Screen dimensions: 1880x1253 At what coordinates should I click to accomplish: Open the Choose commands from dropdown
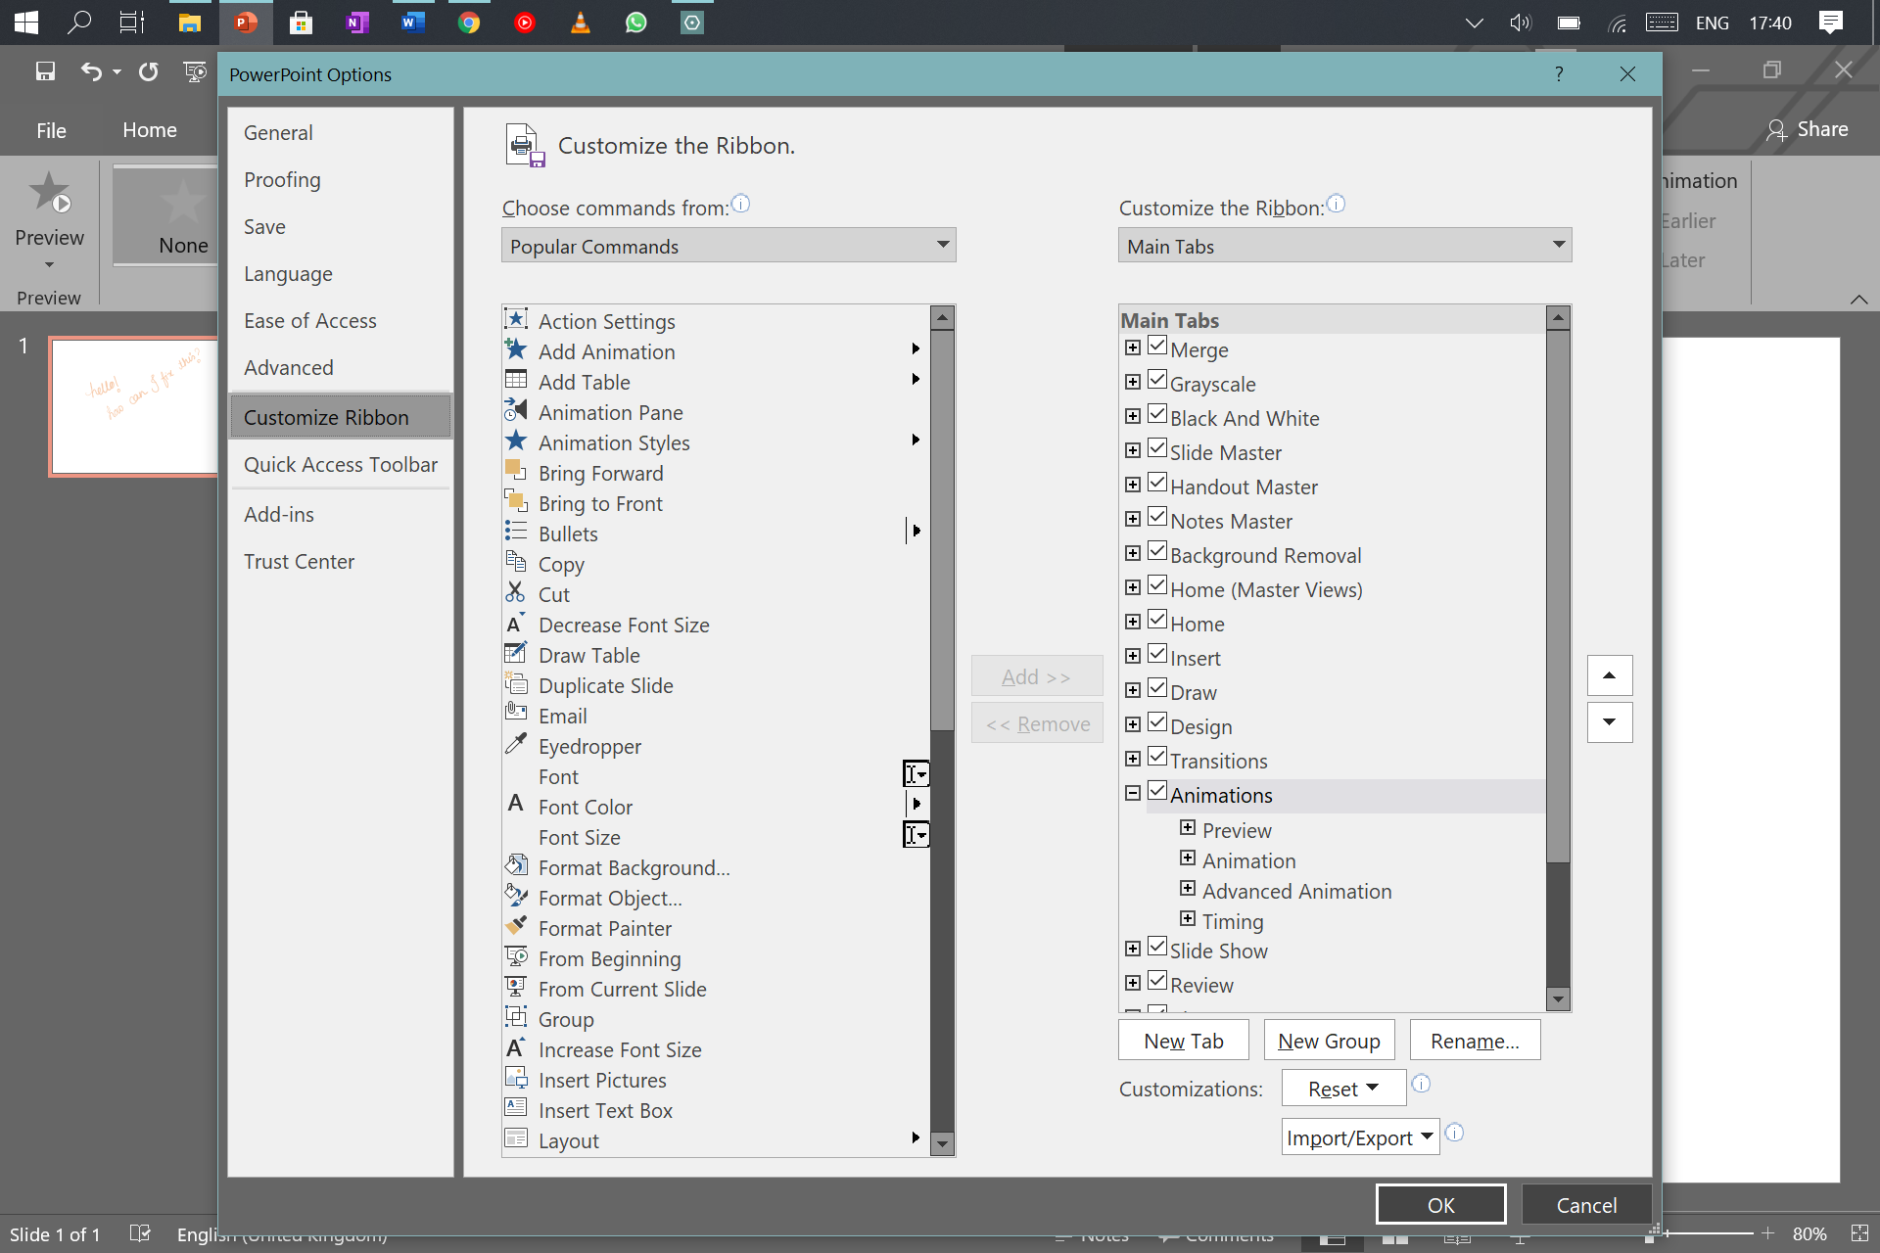tap(728, 246)
